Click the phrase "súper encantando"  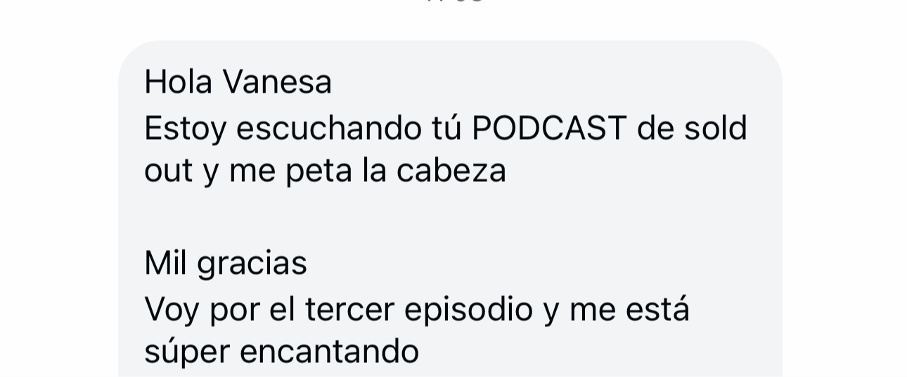point(281,351)
